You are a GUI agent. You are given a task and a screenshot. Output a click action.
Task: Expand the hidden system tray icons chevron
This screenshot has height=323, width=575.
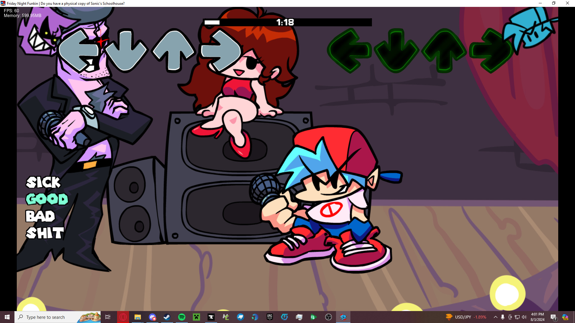[496, 317]
